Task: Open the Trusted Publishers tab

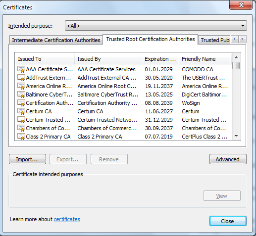Action: pyautogui.click(x=215, y=40)
